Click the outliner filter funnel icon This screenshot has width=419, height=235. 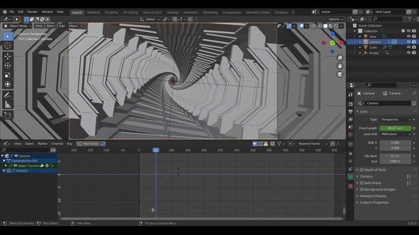(x=410, y=19)
